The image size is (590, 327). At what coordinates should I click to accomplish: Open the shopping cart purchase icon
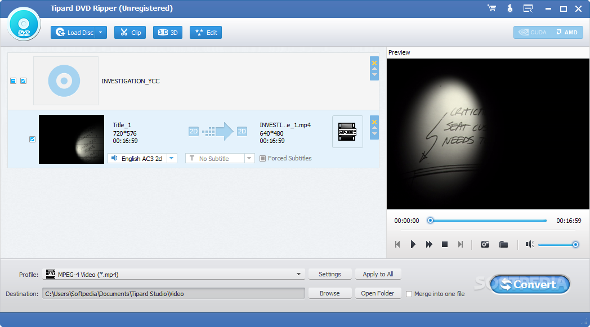pos(492,8)
